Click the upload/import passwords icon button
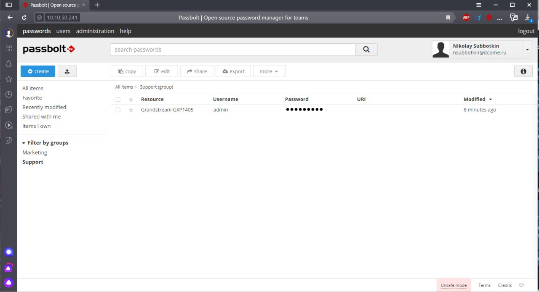 [x=67, y=71]
